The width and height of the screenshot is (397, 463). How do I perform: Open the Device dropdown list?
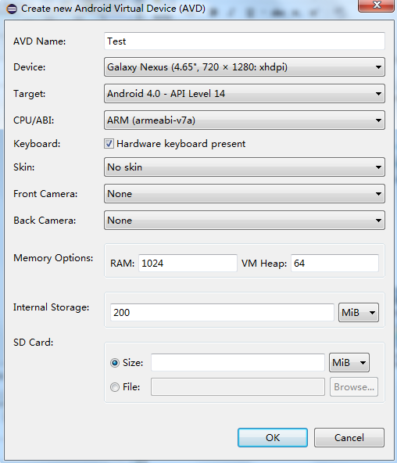pos(245,67)
